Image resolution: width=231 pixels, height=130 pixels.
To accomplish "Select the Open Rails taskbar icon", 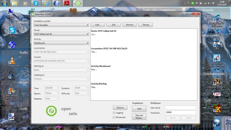I will (78, 3).
